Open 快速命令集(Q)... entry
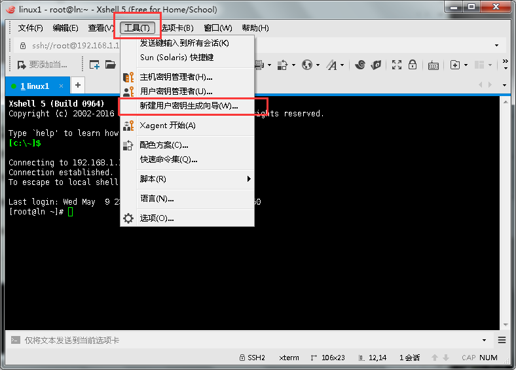Screen dimensions: 516x370 [x=187, y=160]
